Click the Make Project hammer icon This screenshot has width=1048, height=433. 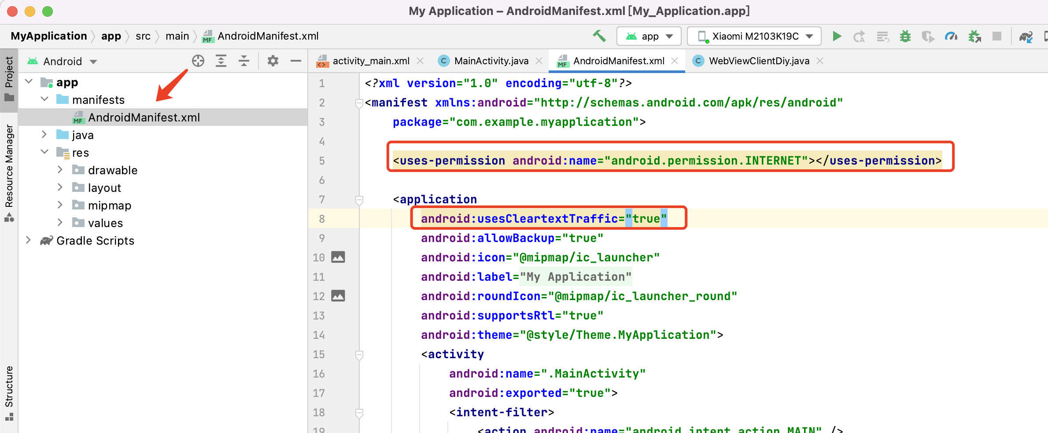pyautogui.click(x=599, y=36)
